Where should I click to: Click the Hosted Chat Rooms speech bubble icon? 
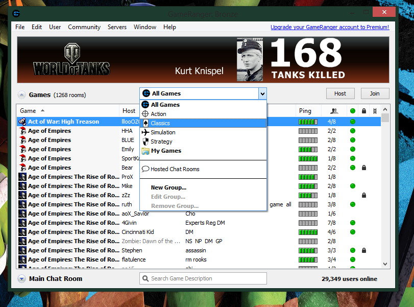[x=145, y=169]
